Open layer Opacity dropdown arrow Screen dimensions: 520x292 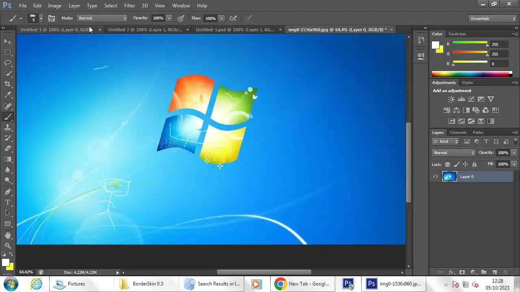[514, 153]
